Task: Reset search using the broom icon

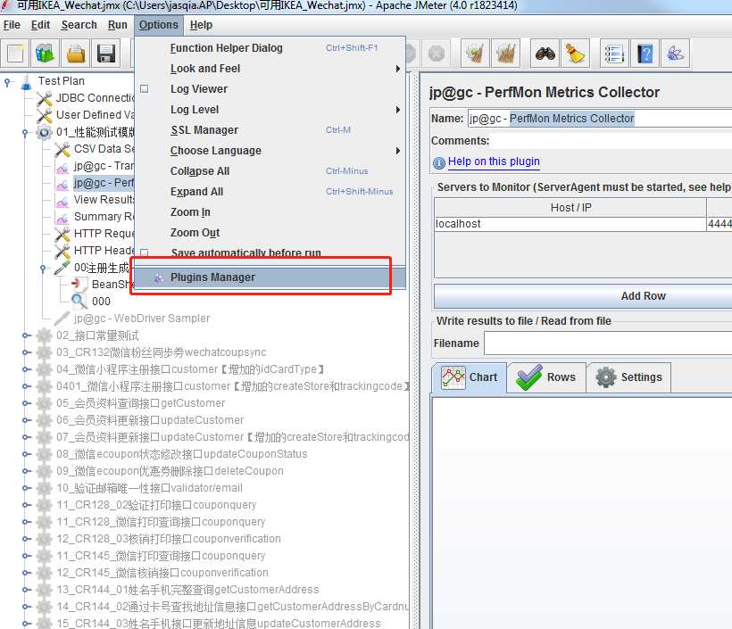Action: [575, 54]
